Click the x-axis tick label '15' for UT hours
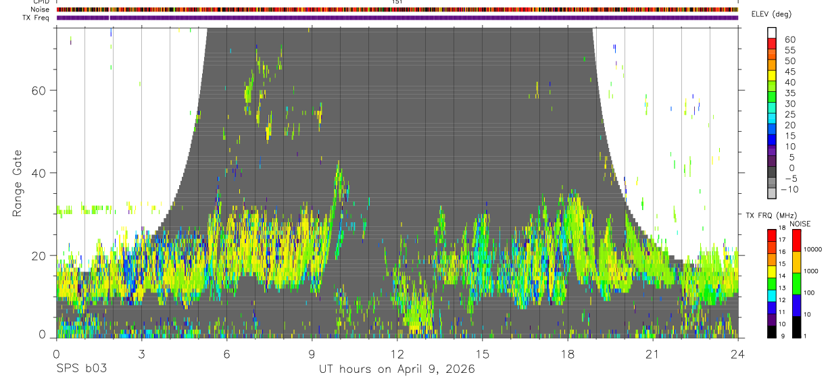830x383 pixels. click(x=482, y=354)
